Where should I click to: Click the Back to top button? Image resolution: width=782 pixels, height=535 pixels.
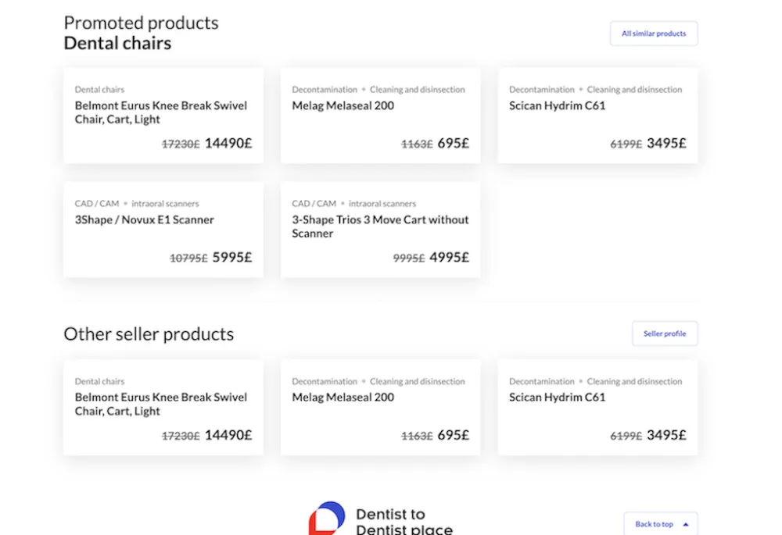pyautogui.click(x=660, y=523)
